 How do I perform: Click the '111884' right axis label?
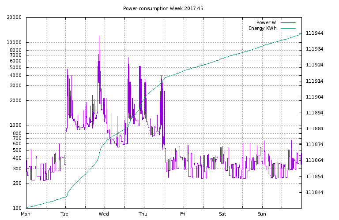point(314,128)
